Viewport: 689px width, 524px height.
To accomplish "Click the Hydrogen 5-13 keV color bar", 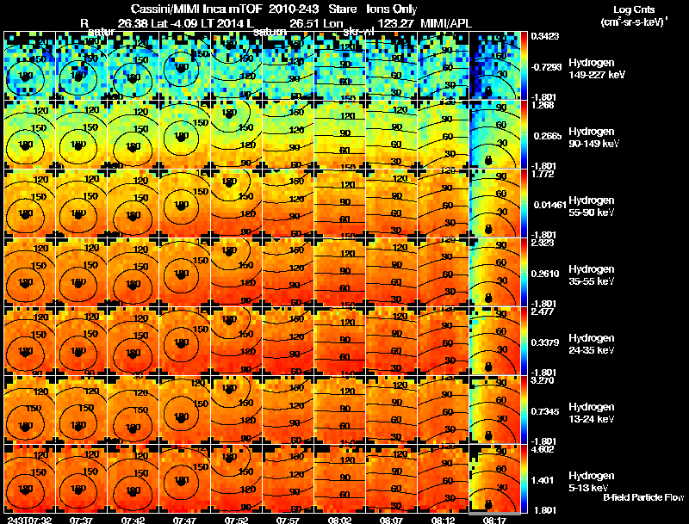I will 525,478.
